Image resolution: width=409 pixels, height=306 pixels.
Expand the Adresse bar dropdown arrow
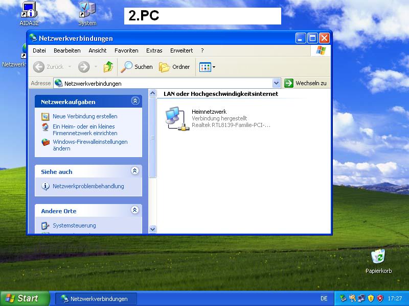pos(276,83)
